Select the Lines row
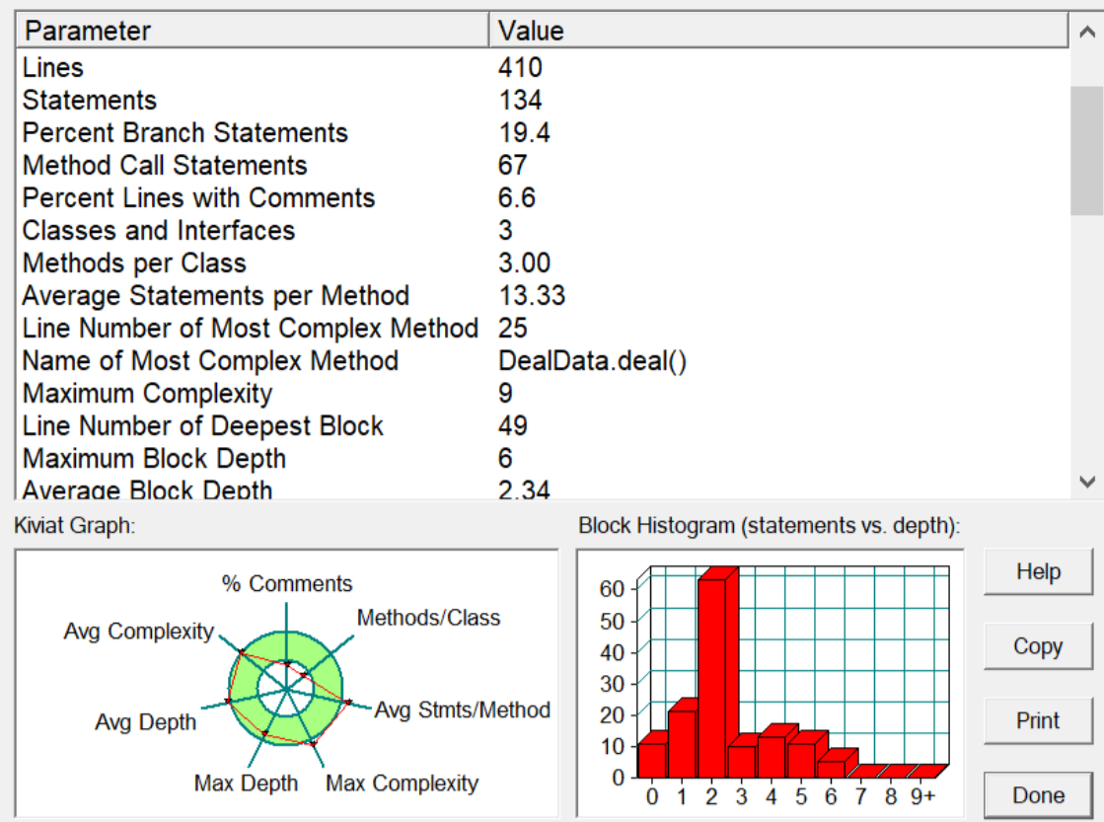The height and width of the screenshot is (822, 1104). (x=543, y=68)
